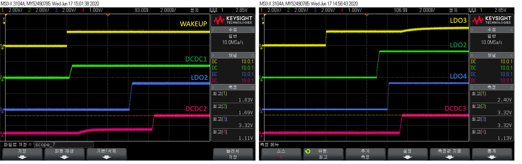This screenshot has width=522, height=164.
Task: Click the 측정 measurement header on left scope
Action: pos(233,87)
